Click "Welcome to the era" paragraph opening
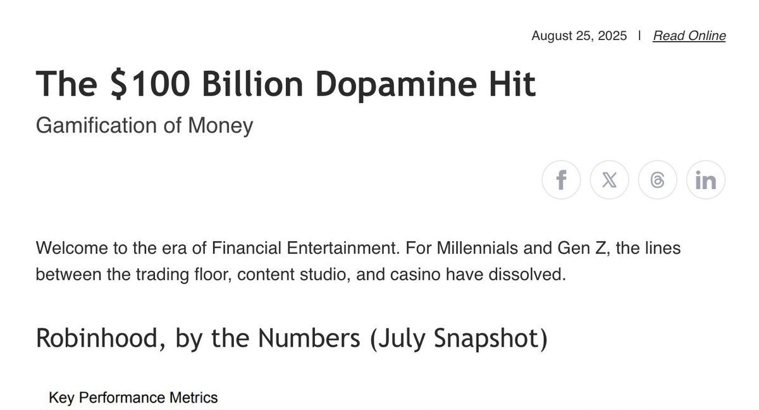Screen dimensions: 759x410 pos(102,248)
